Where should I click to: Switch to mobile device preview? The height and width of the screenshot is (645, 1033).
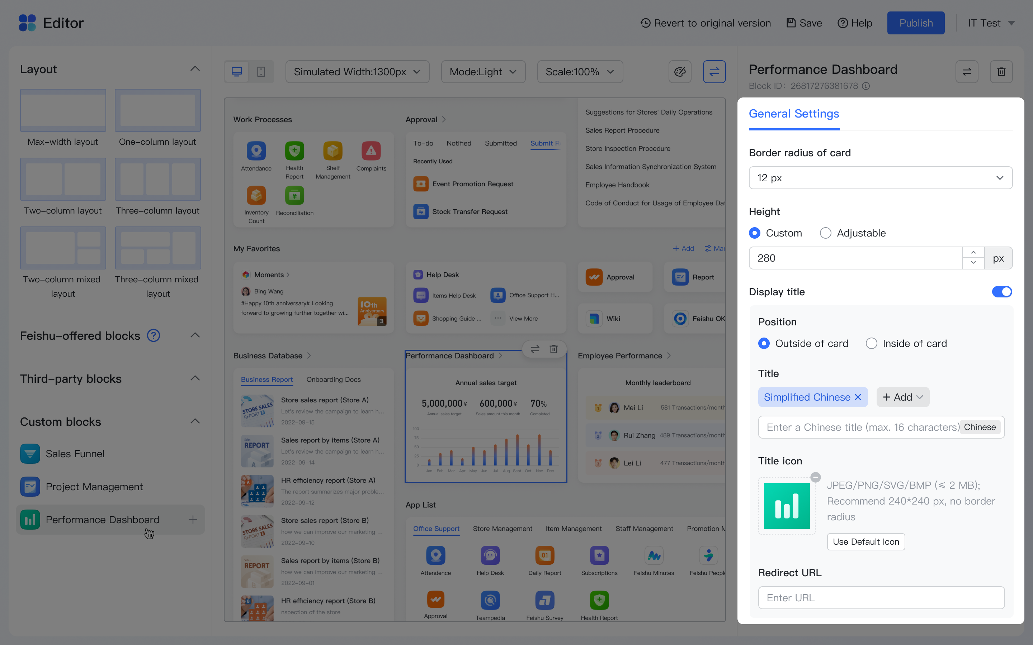point(261,72)
